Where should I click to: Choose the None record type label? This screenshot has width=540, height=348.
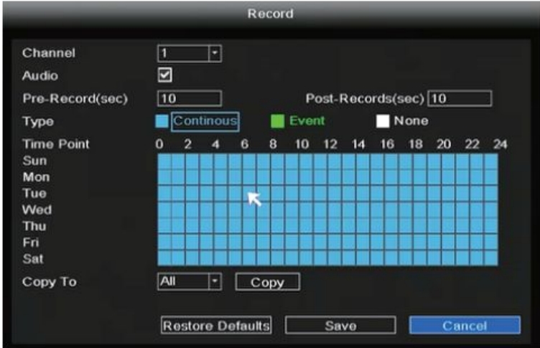point(411,121)
